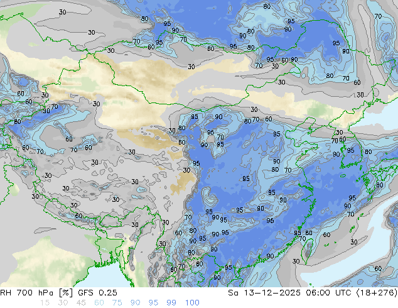This screenshot has height=308, width=398.
Task: Click legend value 95 in the color scale
Action: (153, 303)
